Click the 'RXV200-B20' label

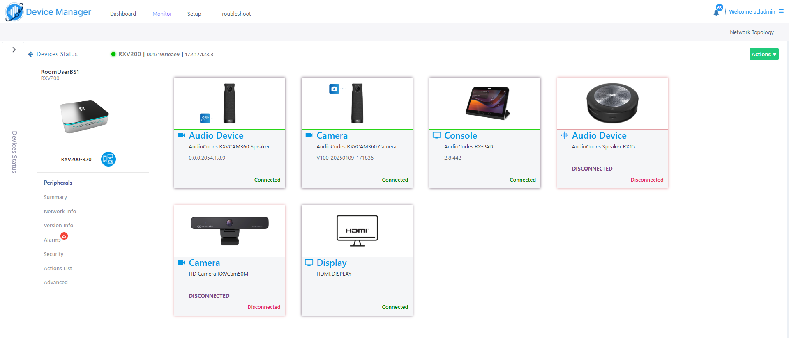point(76,159)
